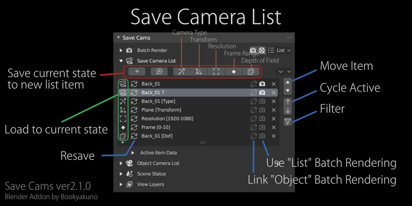
Task: Click the film reel animation render icon
Action: (262, 50)
